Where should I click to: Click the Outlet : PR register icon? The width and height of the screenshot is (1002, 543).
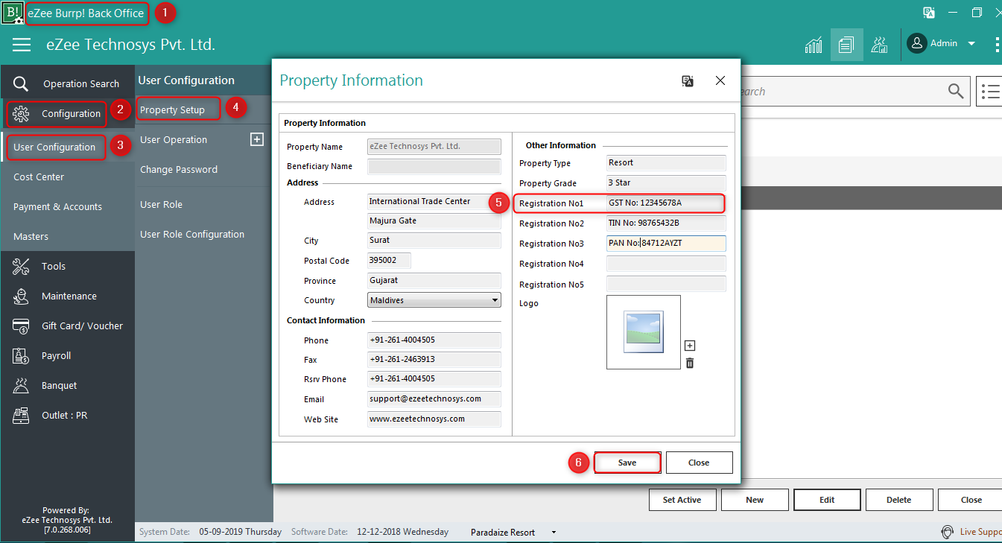[21, 415]
